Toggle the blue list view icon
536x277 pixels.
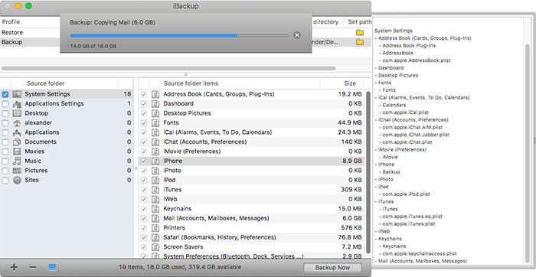[52, 267]
